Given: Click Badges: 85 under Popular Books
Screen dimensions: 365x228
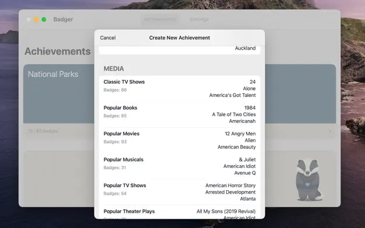Looking at the screenshot, I should [x=115, y=115].
